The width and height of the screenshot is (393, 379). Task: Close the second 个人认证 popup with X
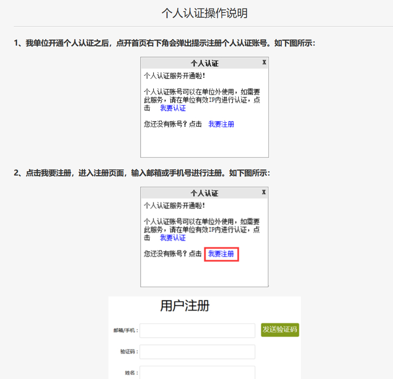click(264, 192)
